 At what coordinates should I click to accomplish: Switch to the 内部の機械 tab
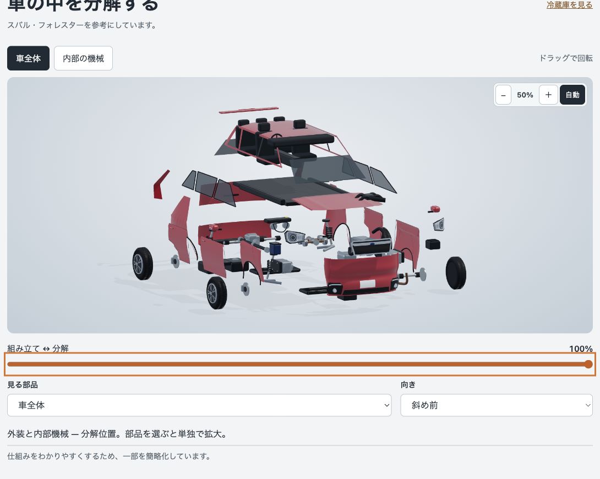point(84,58)
